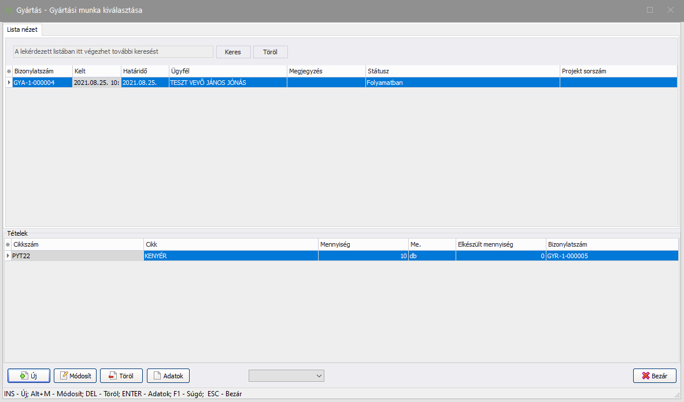Maximize the Gyártás window
This screenshot has height=402, width=684.
tap(650, 10)
